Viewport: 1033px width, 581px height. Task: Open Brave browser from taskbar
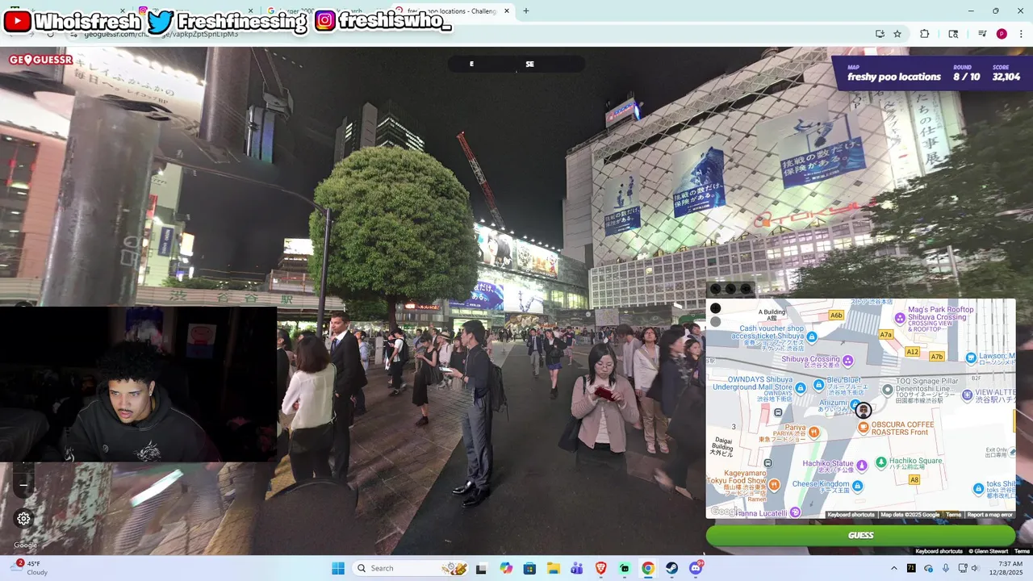(x=600, y=568)
